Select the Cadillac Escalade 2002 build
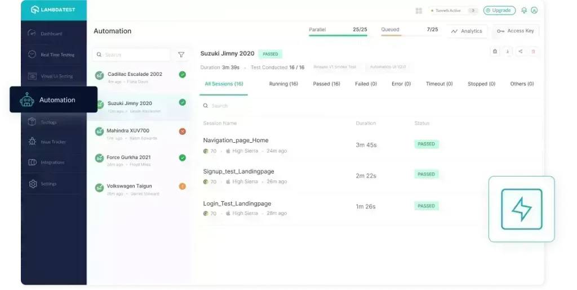The height and width of the screenshot is (290, 577). coord(140,77)
